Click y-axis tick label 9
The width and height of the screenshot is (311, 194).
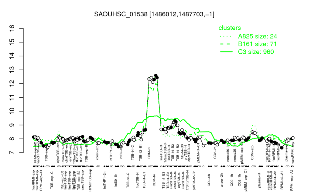click(x=12, y=125)
